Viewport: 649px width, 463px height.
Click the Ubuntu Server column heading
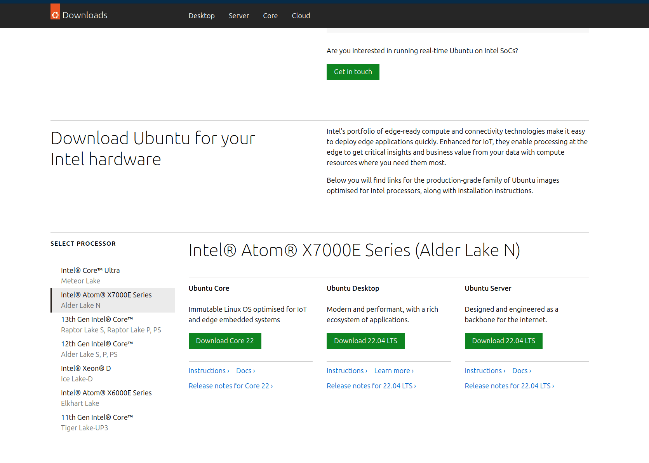pos(488,288)
